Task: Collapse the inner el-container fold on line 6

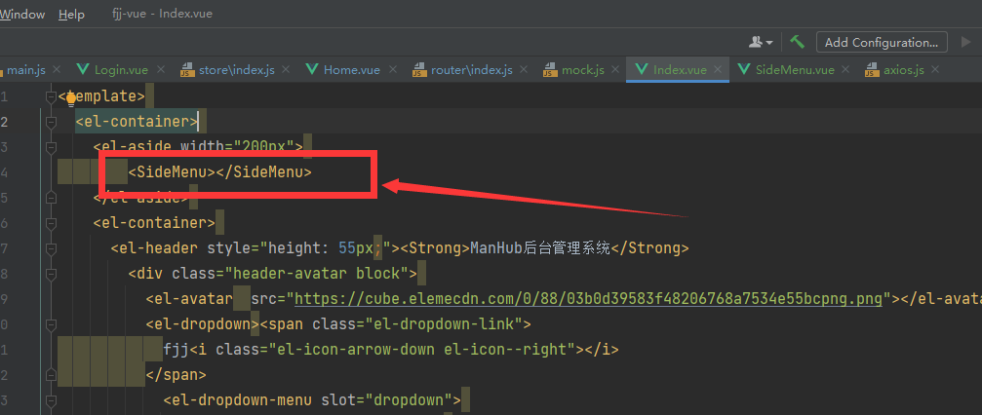Action: [x=51, y=223]
